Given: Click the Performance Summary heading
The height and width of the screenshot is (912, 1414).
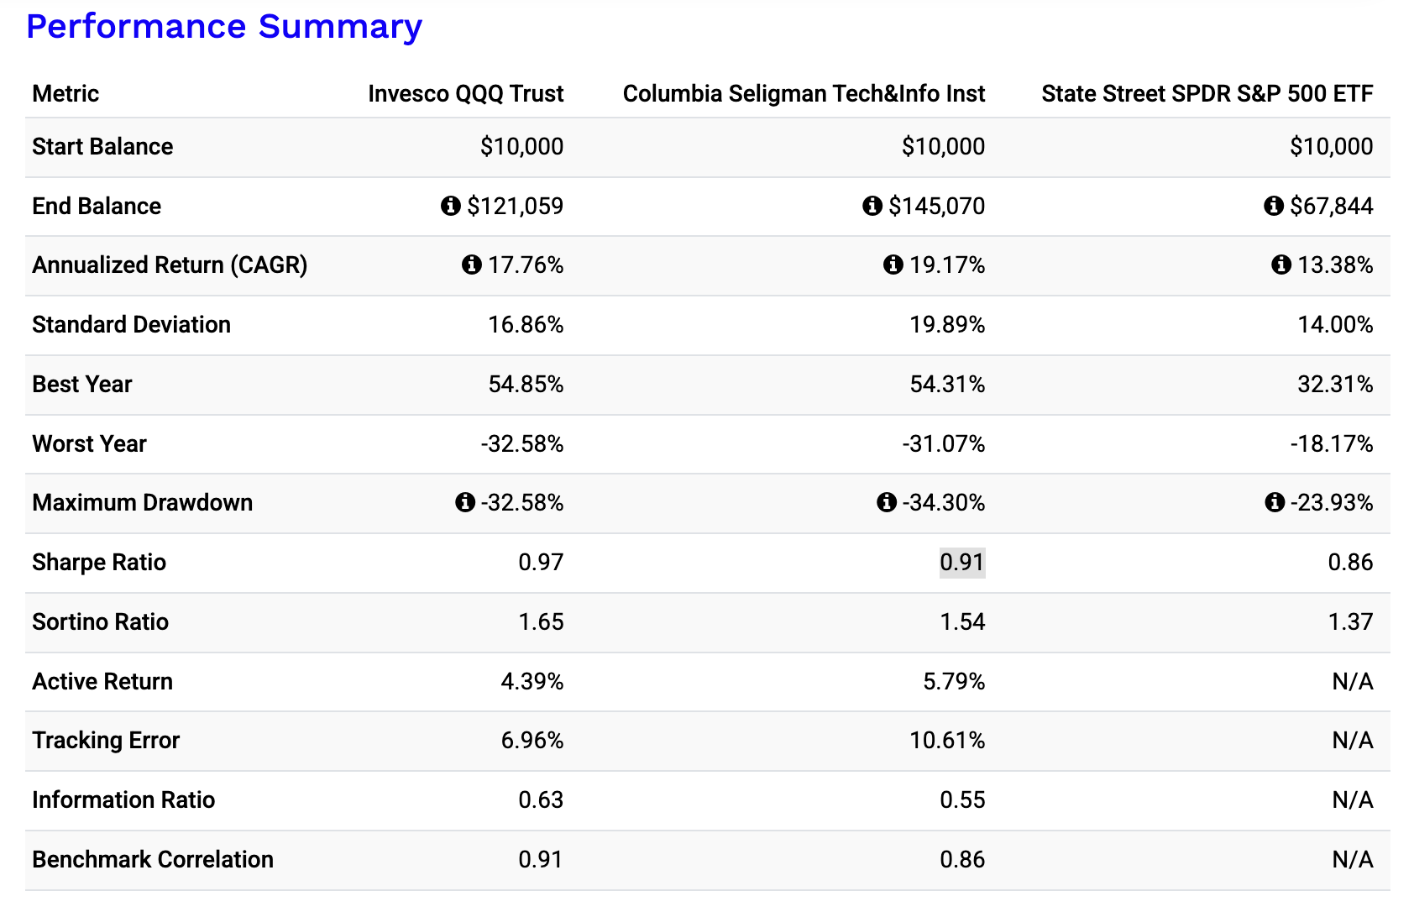Looking at the screenshot, I should coord(224,26).
